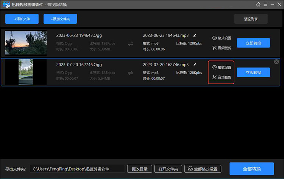Click the 更改目录 button

[139, 169]
